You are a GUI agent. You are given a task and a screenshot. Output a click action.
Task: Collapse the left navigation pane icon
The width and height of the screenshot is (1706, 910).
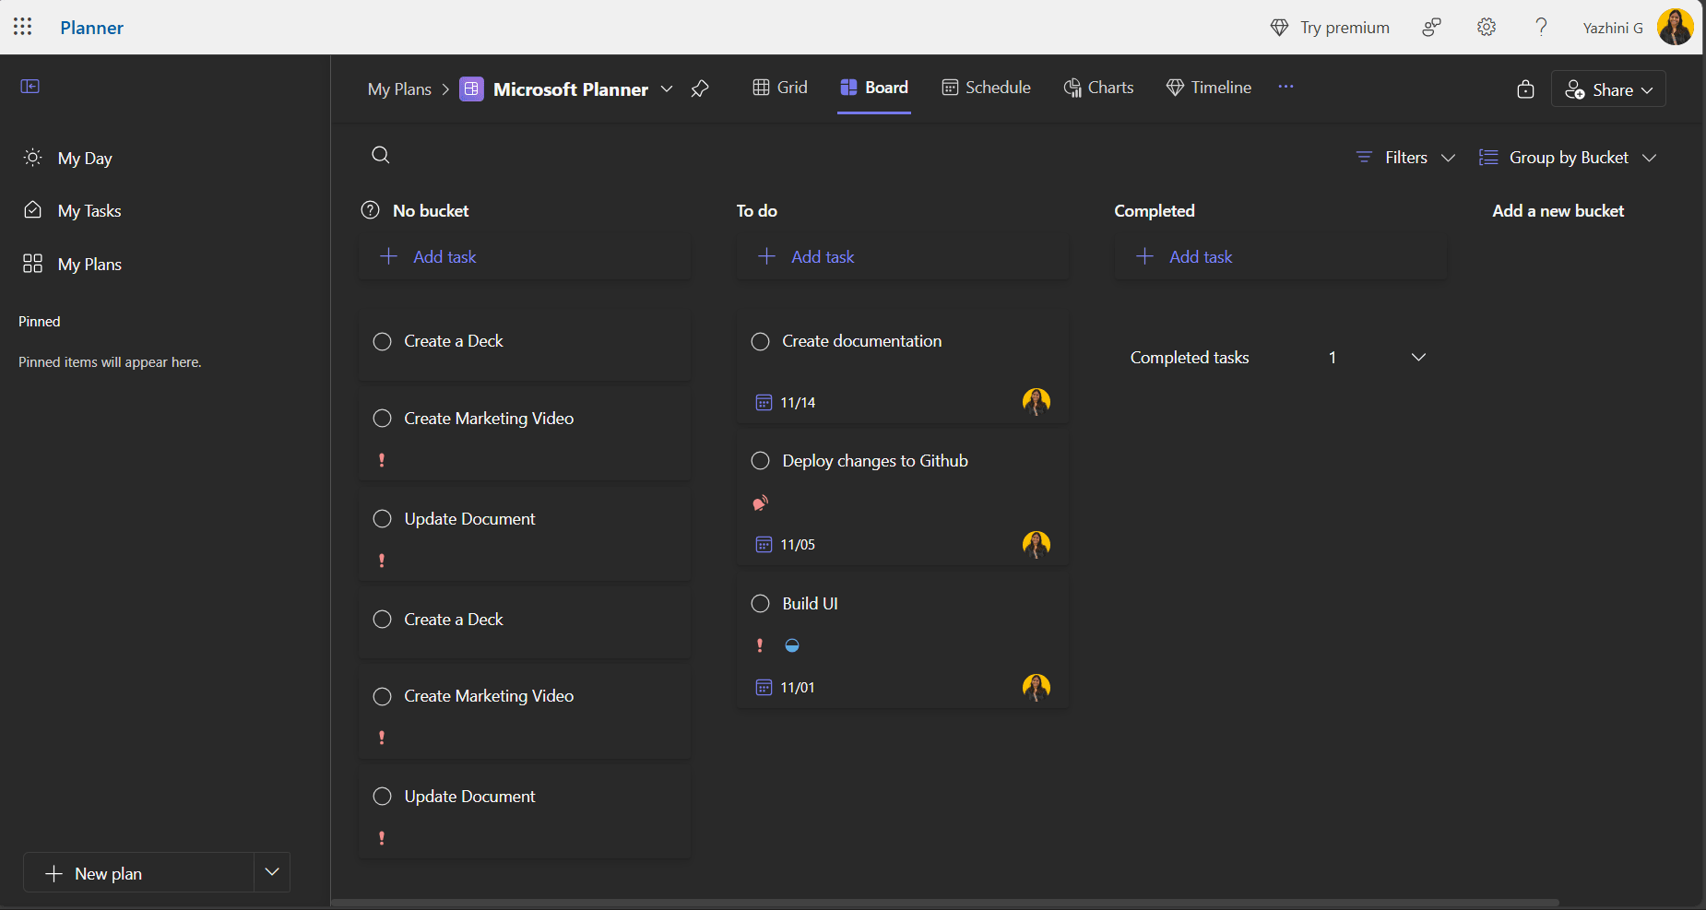30,87
